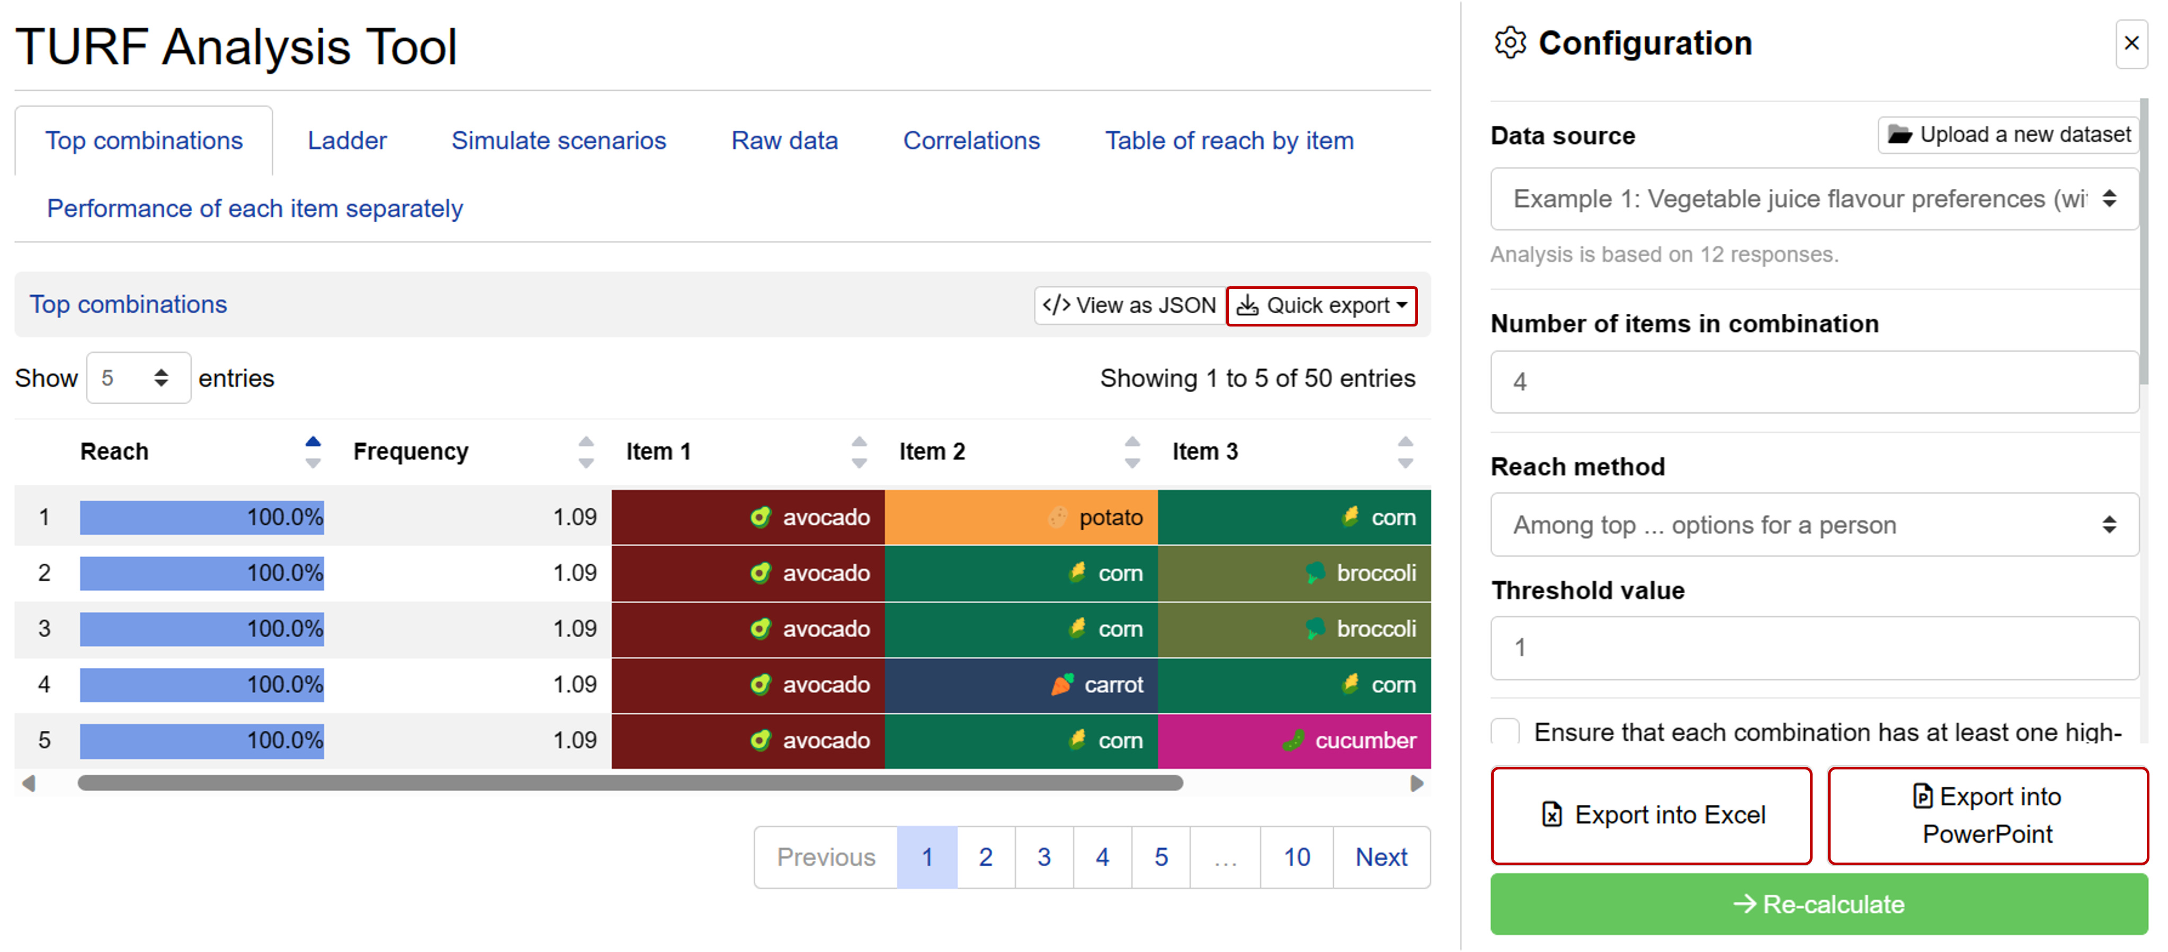Click the corn icon in row 2 Item 2
The height and width of the screenshot is (952, 2168).
[x=1077, y=573]
